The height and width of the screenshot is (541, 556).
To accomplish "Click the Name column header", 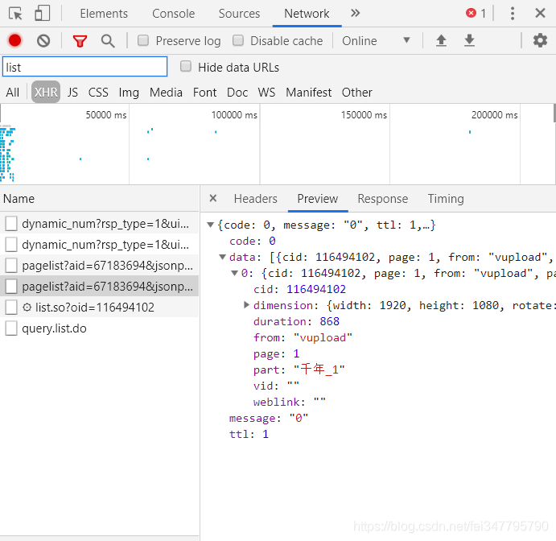I will coord(99,199).
